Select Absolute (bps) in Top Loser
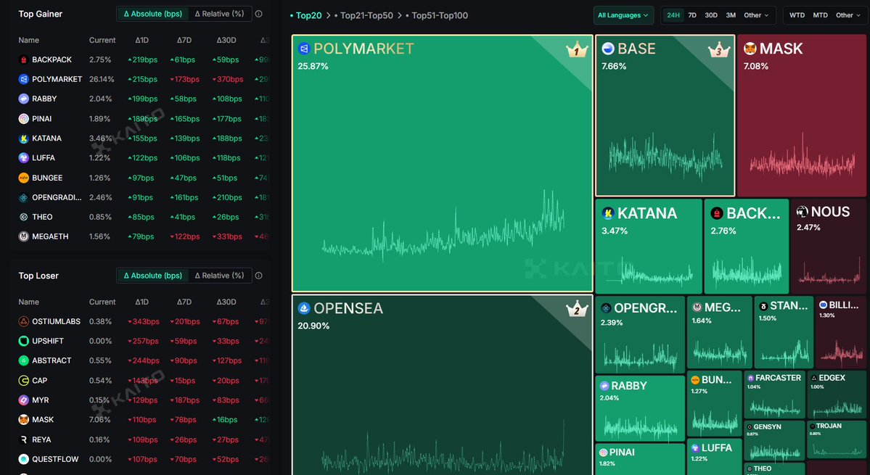 pyautogui.click(x=152, y=276)
